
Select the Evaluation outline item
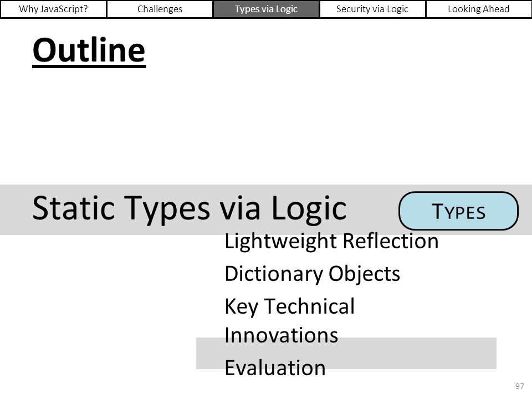coord(275,368)
